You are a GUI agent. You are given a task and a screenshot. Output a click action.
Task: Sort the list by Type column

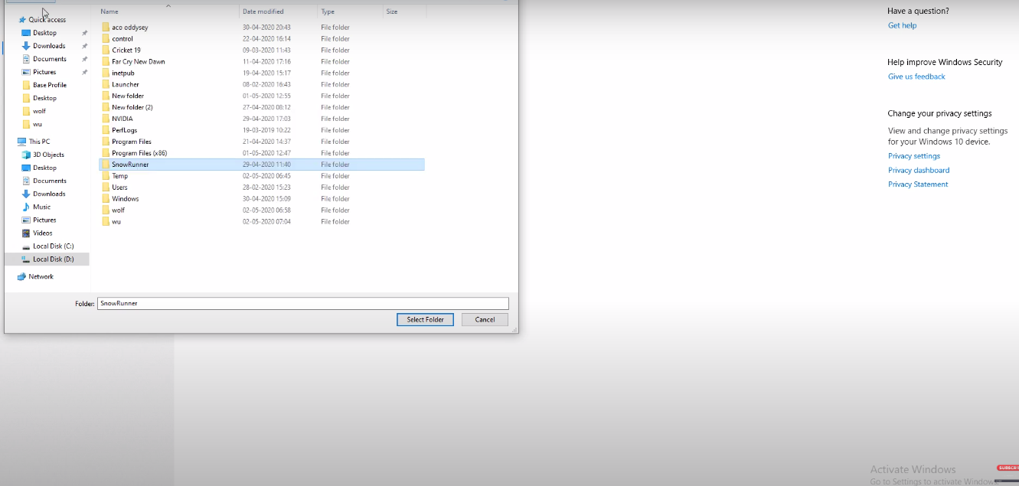(x=328, y=11)
